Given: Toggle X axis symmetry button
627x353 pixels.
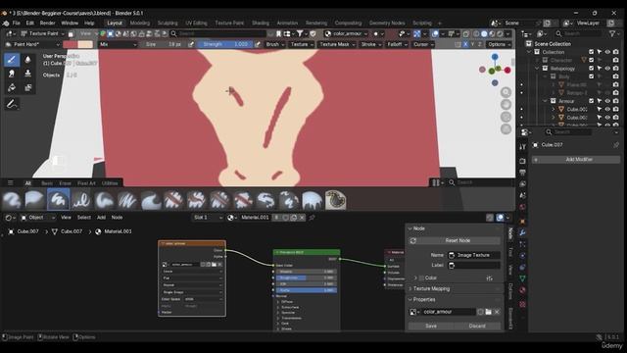Looking at the screenshot, I should [x=465, y=44].
